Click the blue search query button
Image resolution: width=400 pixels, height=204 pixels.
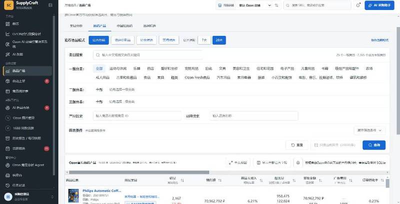point(374,145)
